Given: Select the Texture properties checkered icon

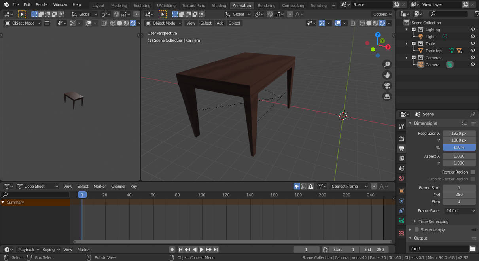Looking at the screenshot, I should click(x=401, y=233).
